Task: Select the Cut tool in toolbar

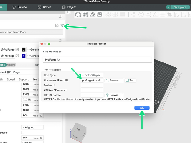Action: point(162,14)
